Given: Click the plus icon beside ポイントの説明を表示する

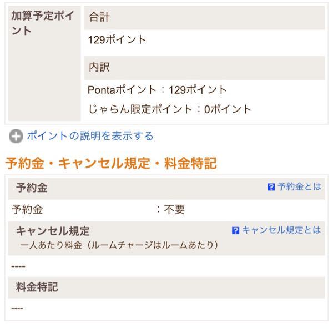Looking at the screenshot, I should tap(16, 136).
